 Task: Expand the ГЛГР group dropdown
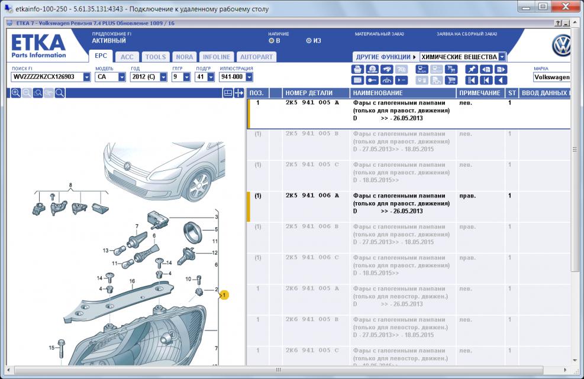[x=186, y=77]
